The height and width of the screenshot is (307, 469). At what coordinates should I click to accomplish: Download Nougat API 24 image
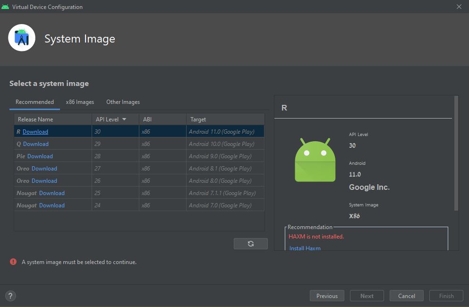52,205
